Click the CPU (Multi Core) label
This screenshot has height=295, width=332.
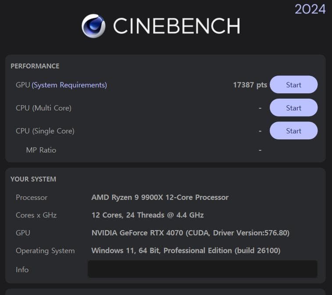[43, 108]
